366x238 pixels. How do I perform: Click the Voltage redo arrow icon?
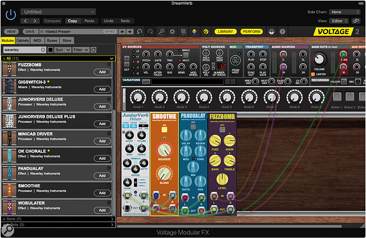point(150,31)
